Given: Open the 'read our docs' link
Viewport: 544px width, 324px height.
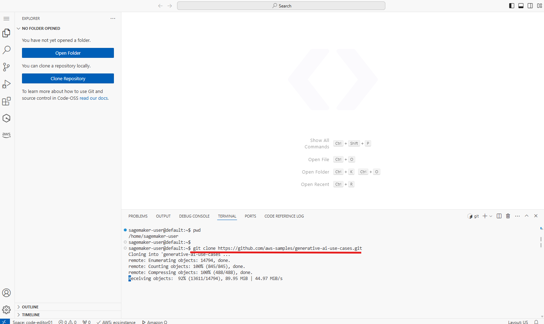Looking at the screenshot, I should click(x=94, y=98).
